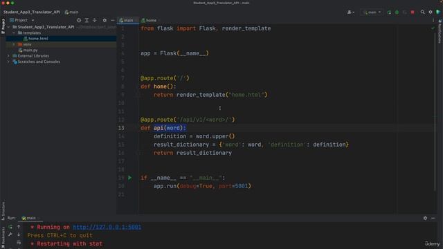Click the main breadcrumb in the navigation bar
443x249 pixels.
click(72, 12)
